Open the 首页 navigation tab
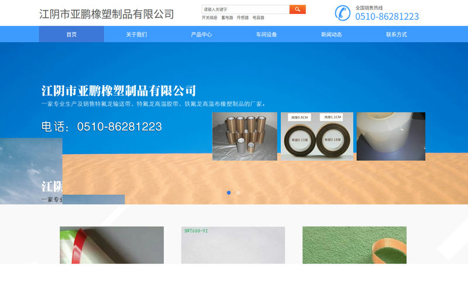This screenshot has height=292, width=468. [x=71, y=34]
